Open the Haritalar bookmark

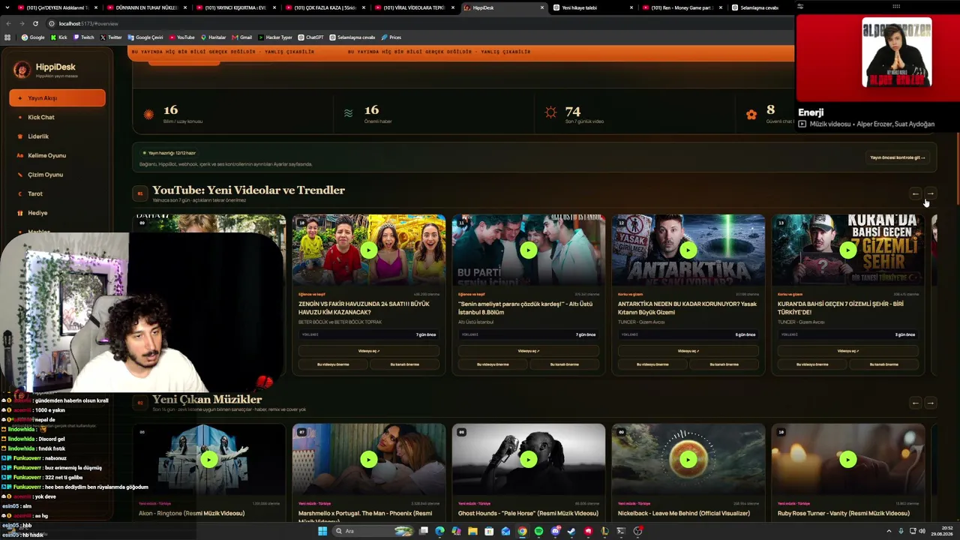tap(214, 37)
